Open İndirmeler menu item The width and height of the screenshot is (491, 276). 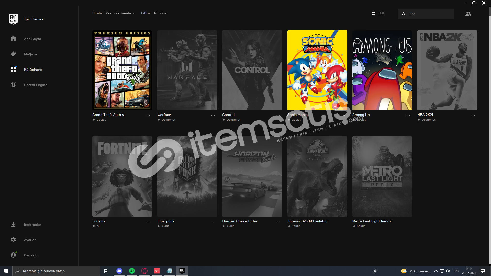[32, 225]
